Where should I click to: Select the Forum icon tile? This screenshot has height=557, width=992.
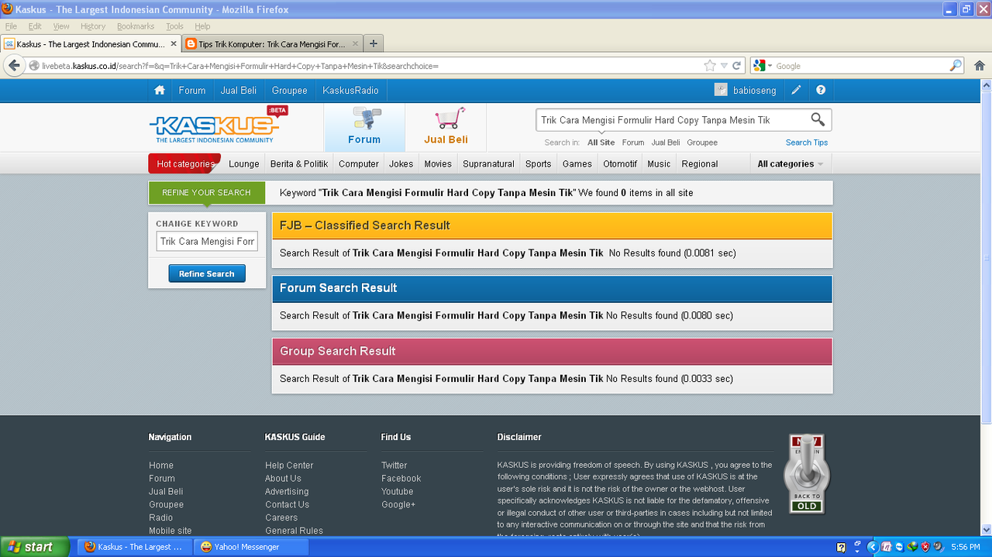pyautogui.click(x=364, y=127)
